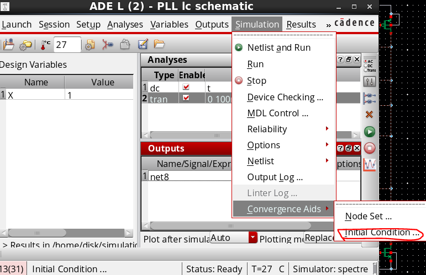Close the Analyses panel
This screenshot has height=275, width=426.
click(x=357, y=60)
